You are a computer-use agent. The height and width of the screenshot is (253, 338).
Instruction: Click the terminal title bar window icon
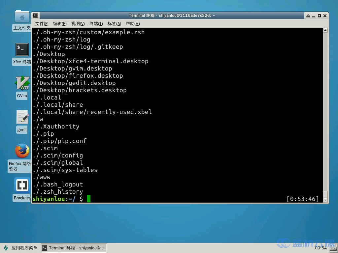[35, 15]
